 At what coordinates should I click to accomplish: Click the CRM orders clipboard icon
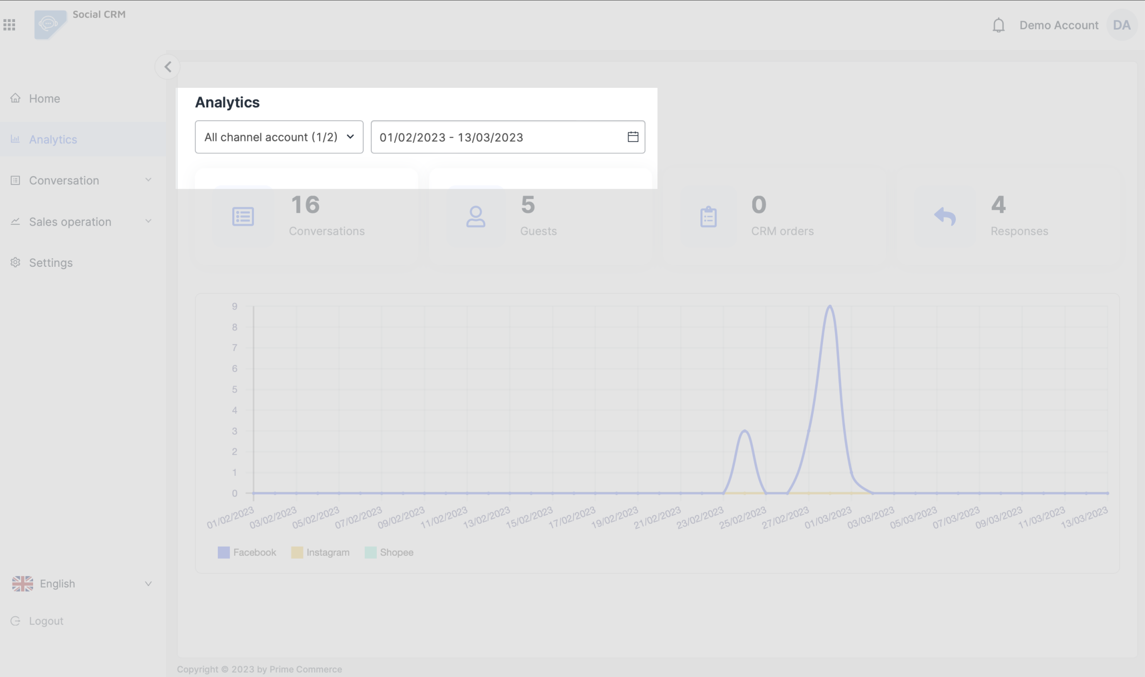tap(708, 217)
